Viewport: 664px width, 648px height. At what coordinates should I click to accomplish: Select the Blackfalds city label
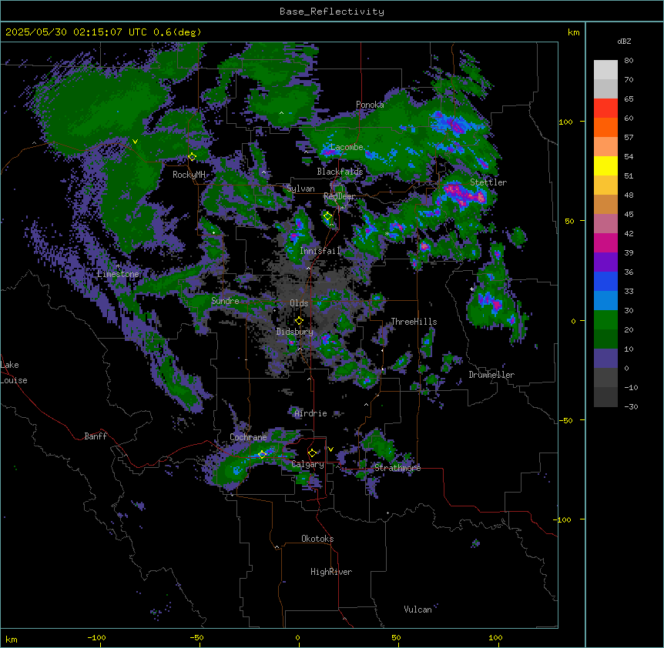[340, 172]
